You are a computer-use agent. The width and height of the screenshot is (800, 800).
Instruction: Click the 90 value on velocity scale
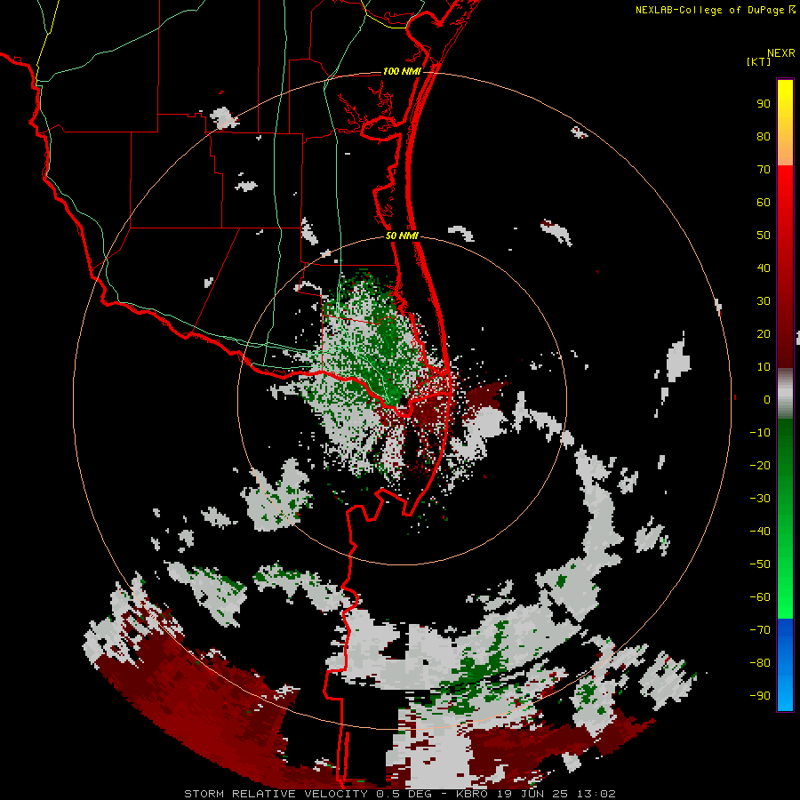(764, 104)
